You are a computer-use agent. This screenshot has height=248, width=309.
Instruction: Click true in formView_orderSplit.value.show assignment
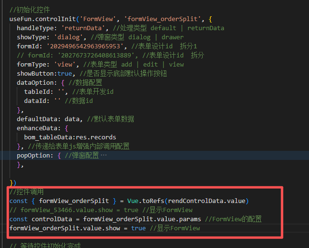click(x=138, y=228)
